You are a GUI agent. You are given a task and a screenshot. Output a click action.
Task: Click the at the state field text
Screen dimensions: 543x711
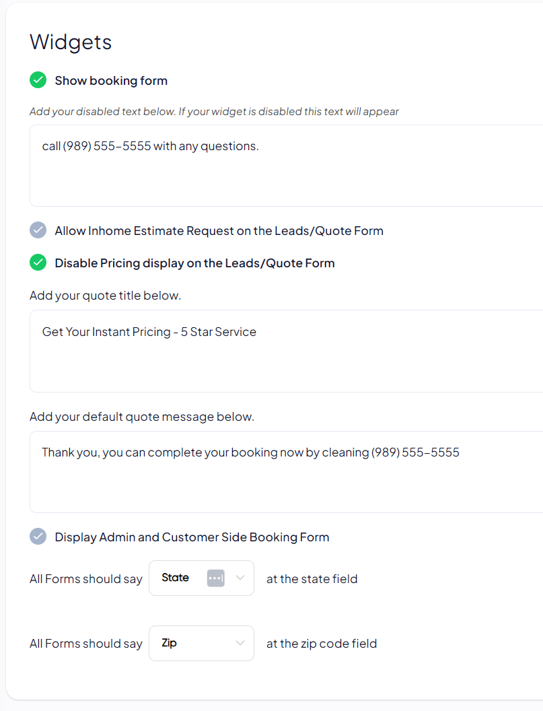point(312,579)
